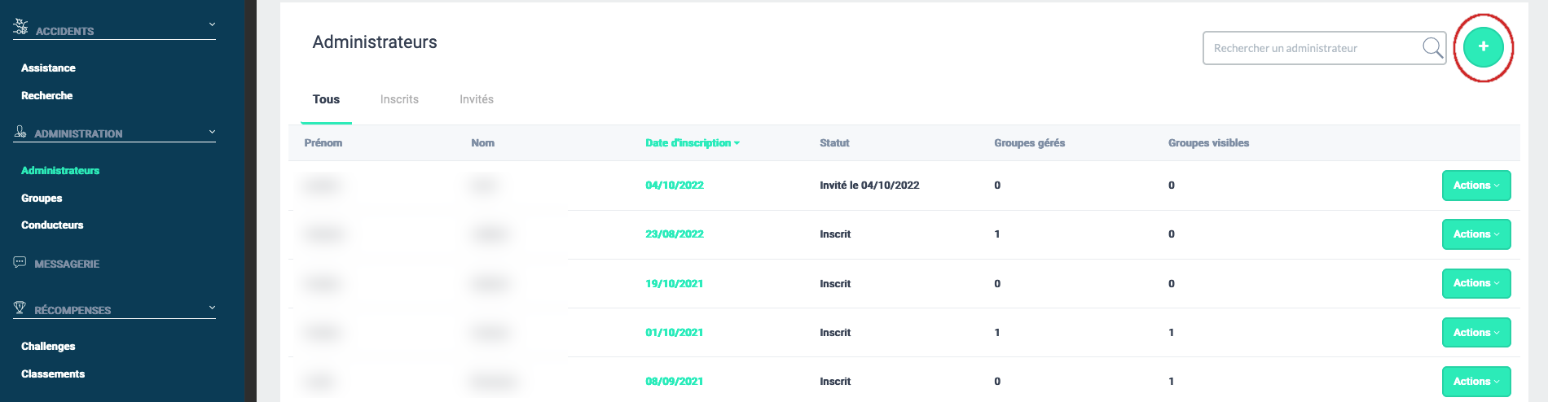This screenshot has height=402, width=1548.
Task: Select the Tous tab
Action: [326, 99]
